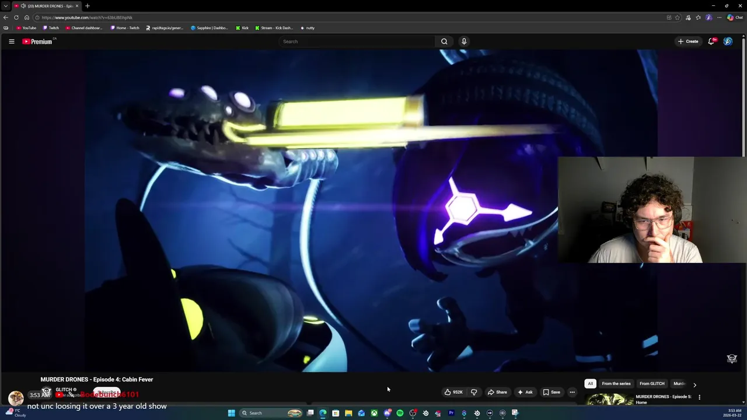Click the YouTube search input field
This screenshot has height=420, width=747.
(x=356, y=41)
